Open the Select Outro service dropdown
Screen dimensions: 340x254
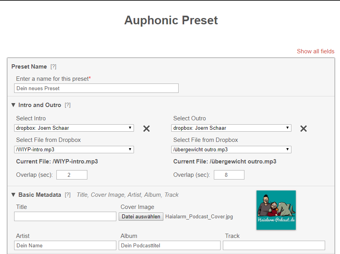[x=231, y=128]
